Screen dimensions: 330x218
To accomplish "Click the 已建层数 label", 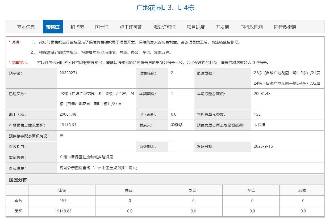I will [17, 94].
